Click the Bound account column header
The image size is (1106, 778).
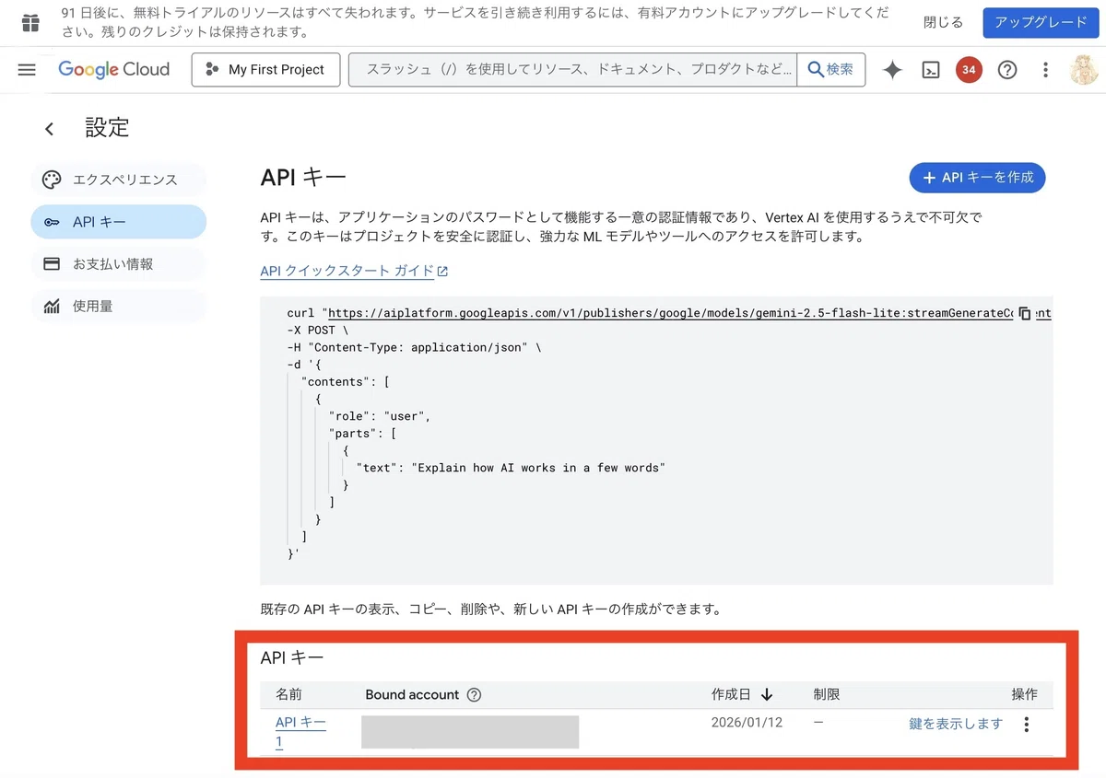point(412,694)
